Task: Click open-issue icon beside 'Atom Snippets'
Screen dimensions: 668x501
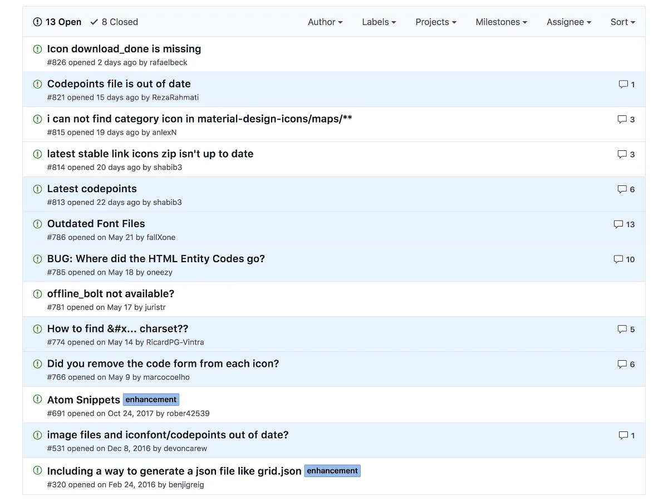Action: pyautogui.click(x=37, y=399)
